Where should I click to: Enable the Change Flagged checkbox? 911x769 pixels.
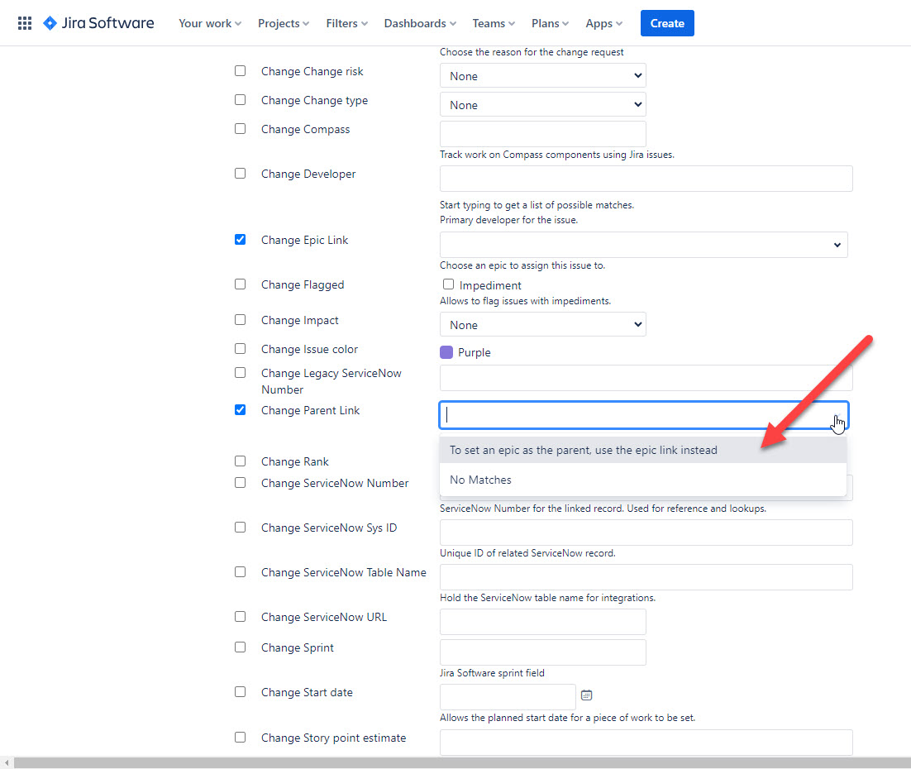pos(240,284)
